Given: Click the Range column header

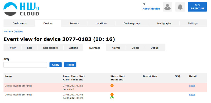Looking at the screenshot, I should [8, 76].
